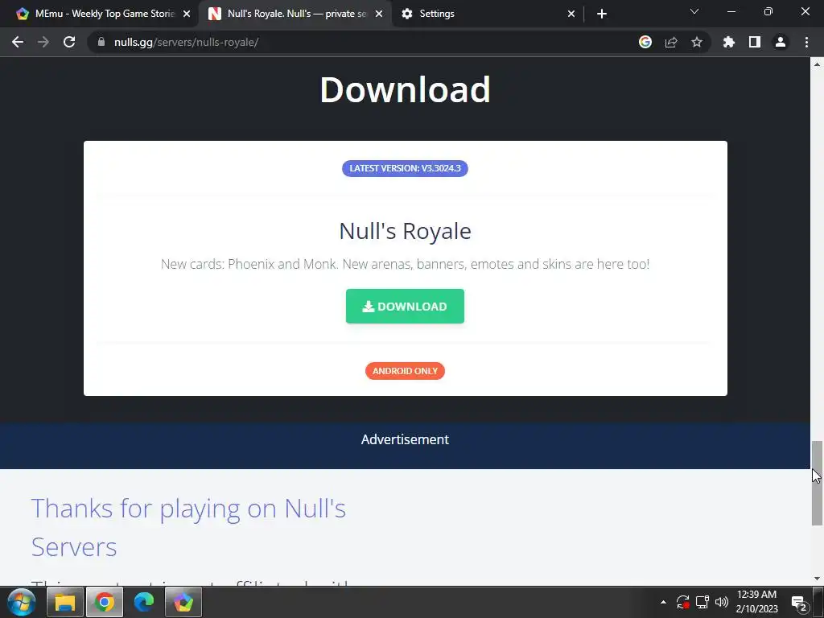
Task: Click the sync tray icon with red dot
Action: (x=682, y=602)
